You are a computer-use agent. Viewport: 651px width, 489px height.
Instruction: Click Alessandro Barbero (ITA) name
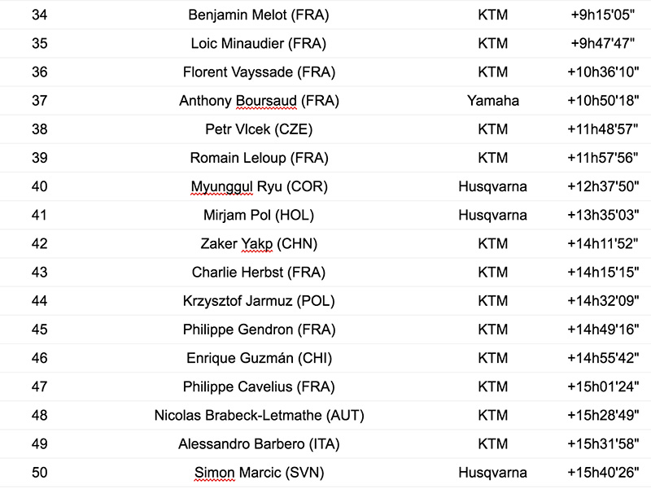tap(259, 444)
